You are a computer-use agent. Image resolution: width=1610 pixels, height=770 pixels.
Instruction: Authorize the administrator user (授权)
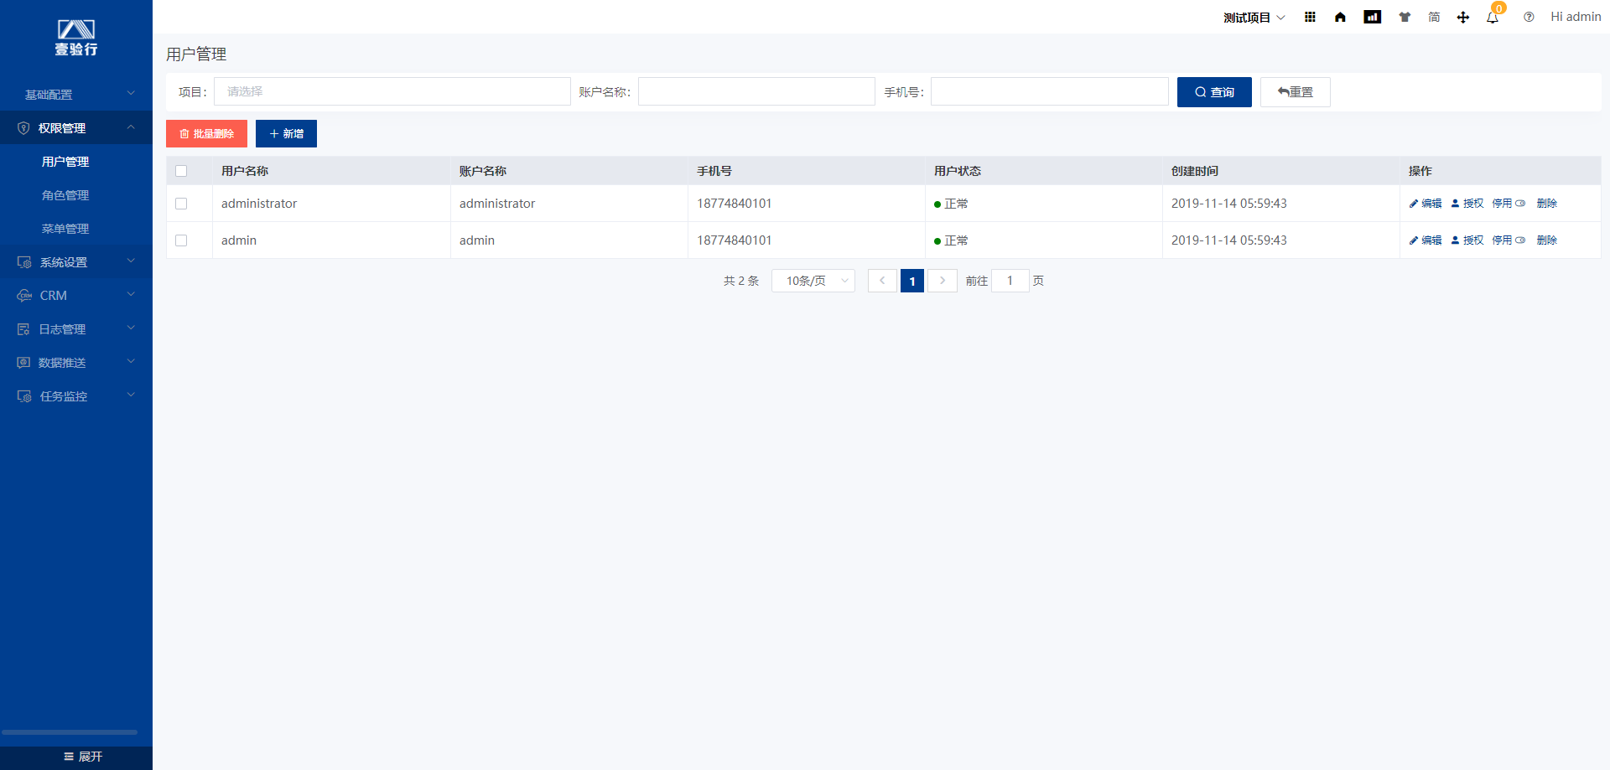(1467, 204)
